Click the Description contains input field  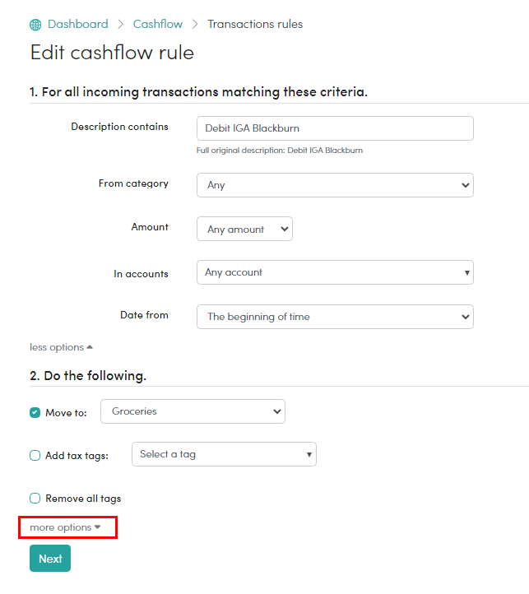tap(335, 128)
